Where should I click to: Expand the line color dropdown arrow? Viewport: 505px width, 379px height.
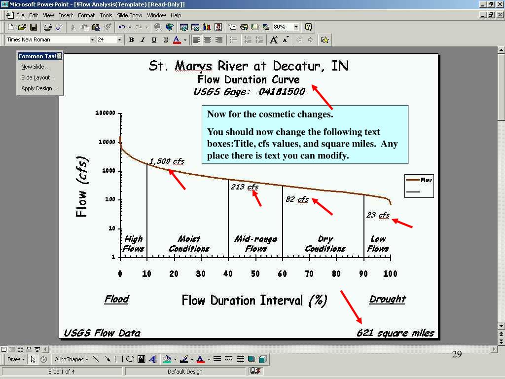(192, 359)
